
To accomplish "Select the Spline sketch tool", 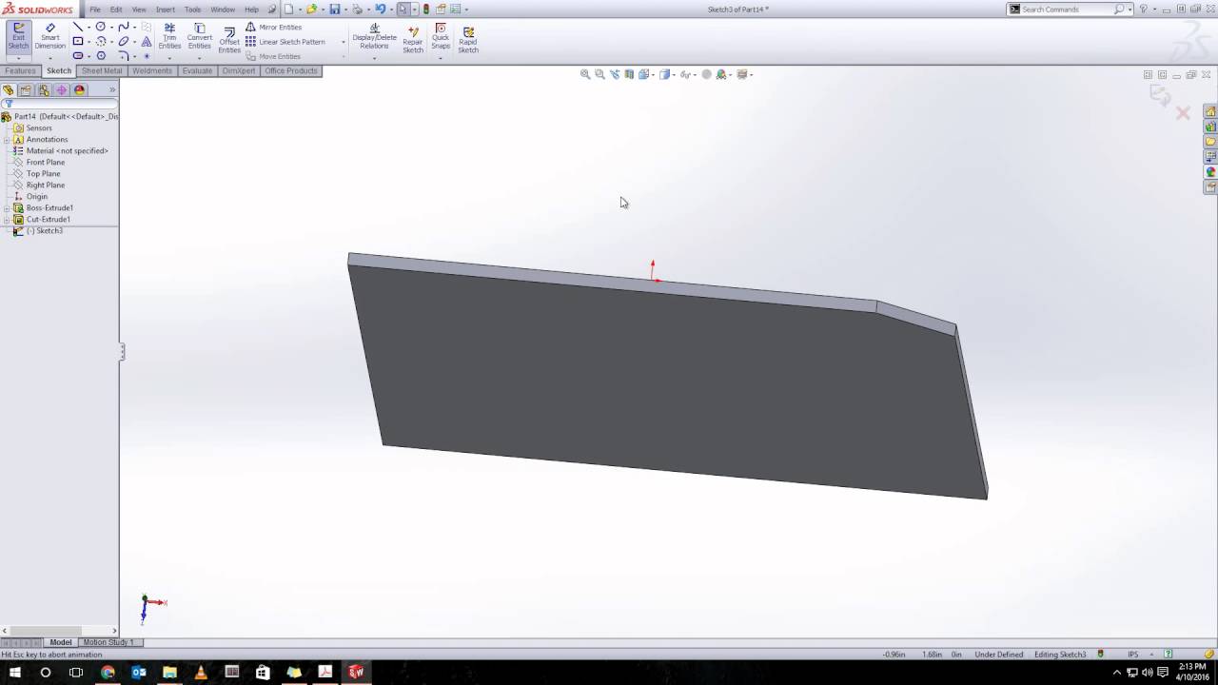I will tap(124, 27).
